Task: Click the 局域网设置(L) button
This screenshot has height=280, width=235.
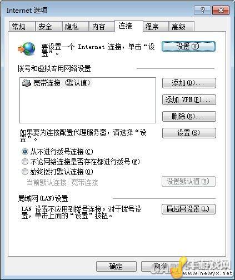Action: coord(188,209)
